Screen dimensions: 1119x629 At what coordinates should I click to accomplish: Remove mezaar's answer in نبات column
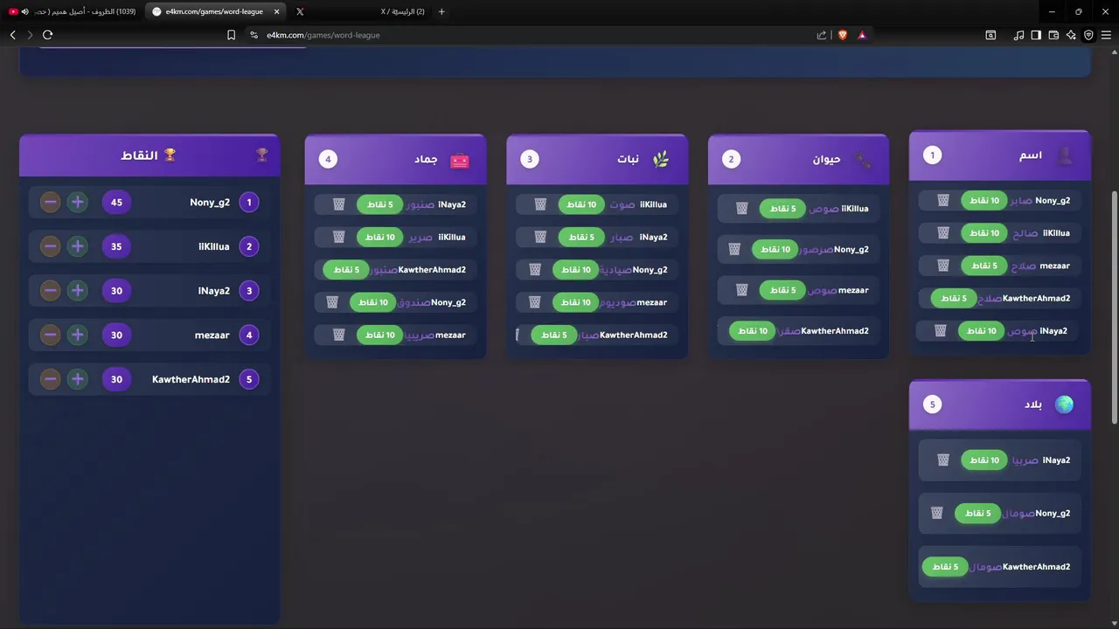point(535,302)
